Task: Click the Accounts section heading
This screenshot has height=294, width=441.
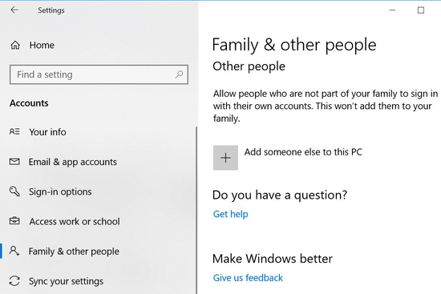Action: [x=29, y=103]
